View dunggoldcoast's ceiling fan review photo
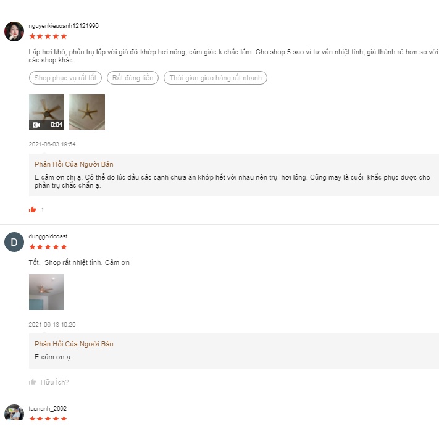 (x=46, y=291)
